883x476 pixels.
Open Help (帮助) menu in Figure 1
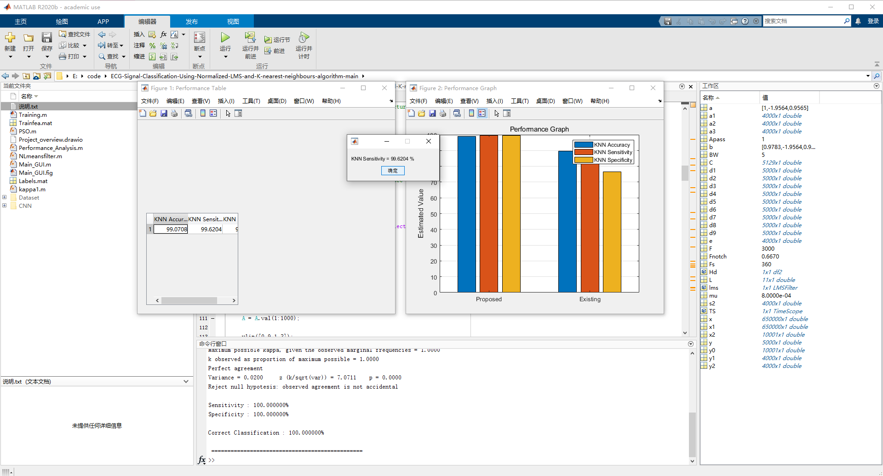(331, 101)
